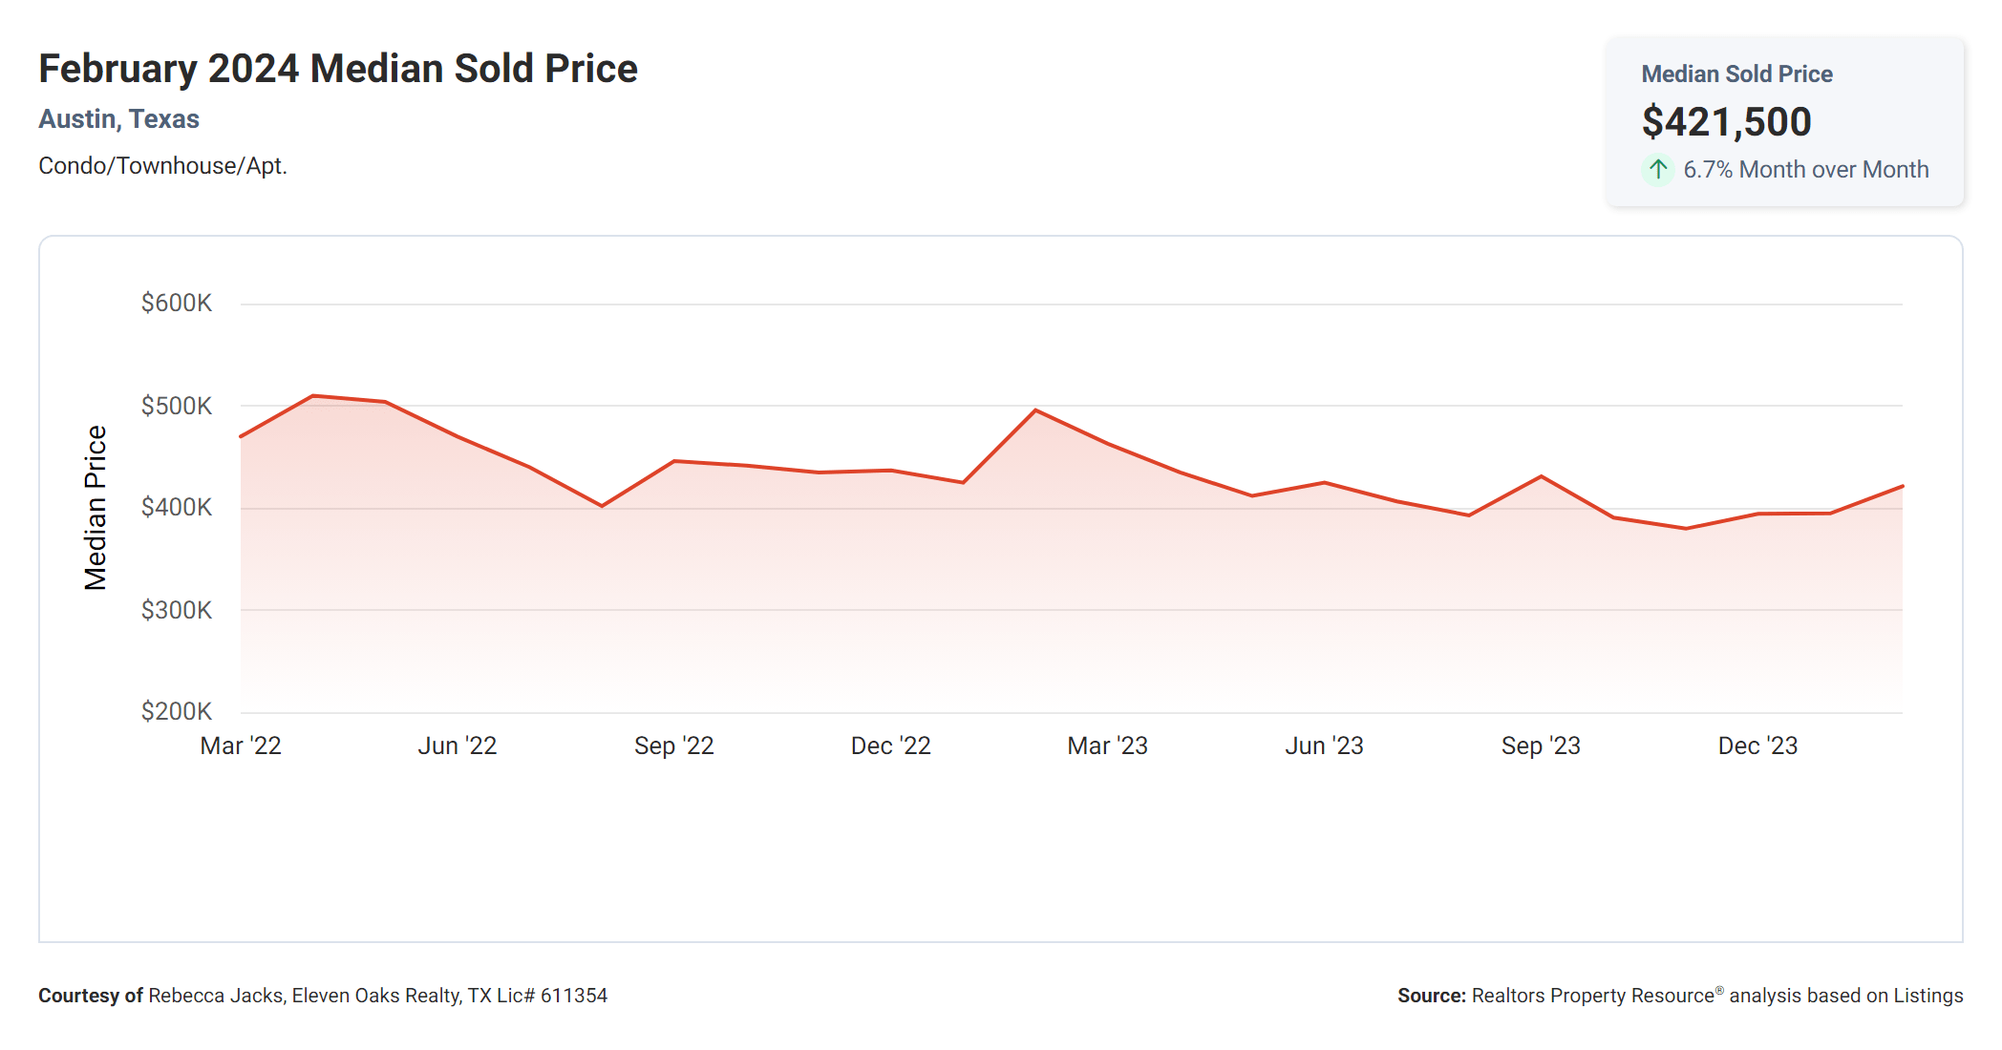Screen dimensions: 2002x1050
Task: Click the 'Austin, Texas' location subtitle
Action: pyautogui.click(x=118, y=119)
